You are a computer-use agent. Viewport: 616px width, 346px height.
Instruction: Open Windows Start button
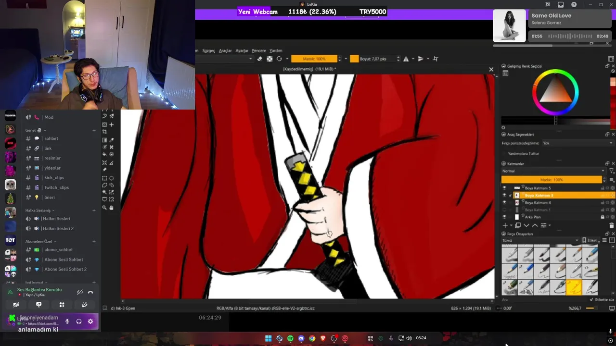click(268, 338)
